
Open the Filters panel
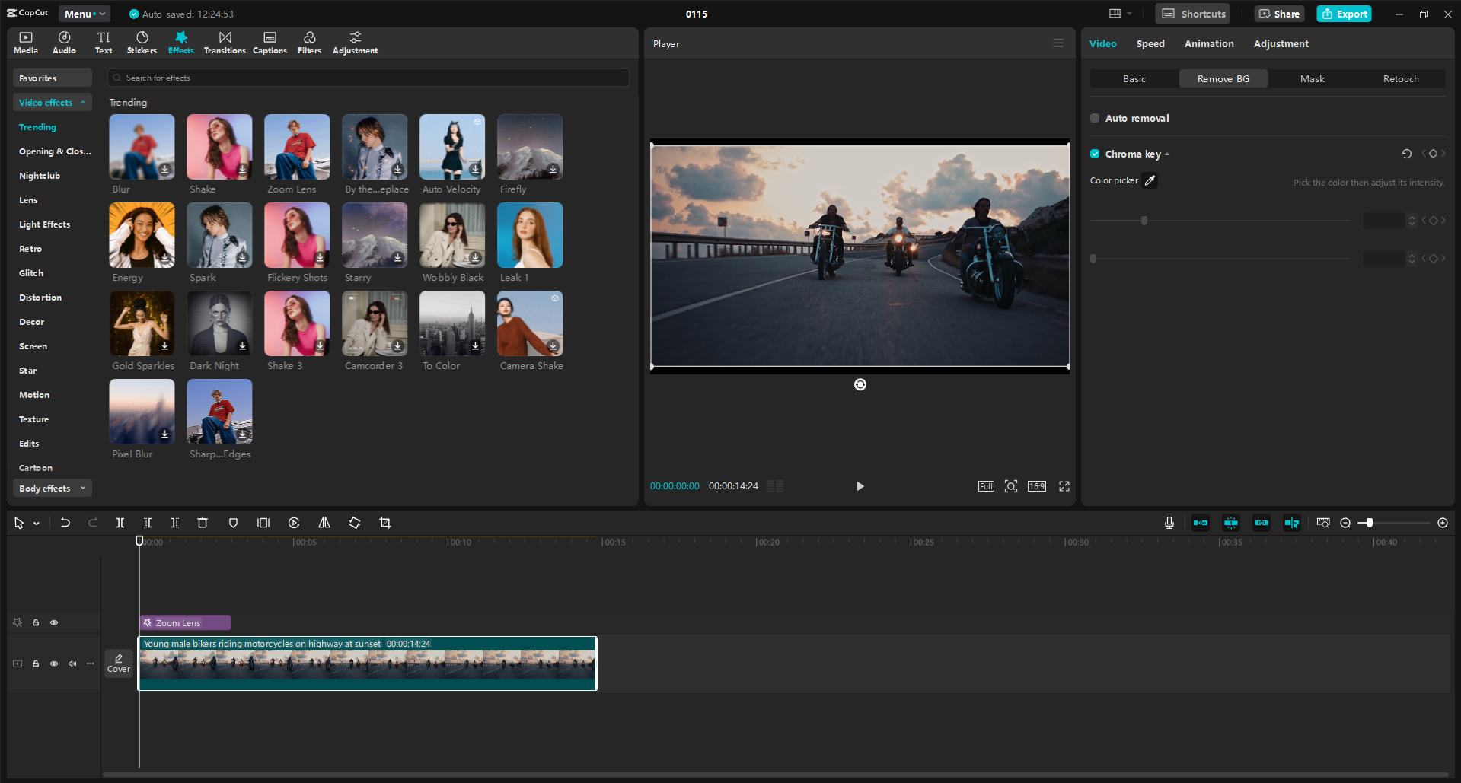(x=309, y=42)
